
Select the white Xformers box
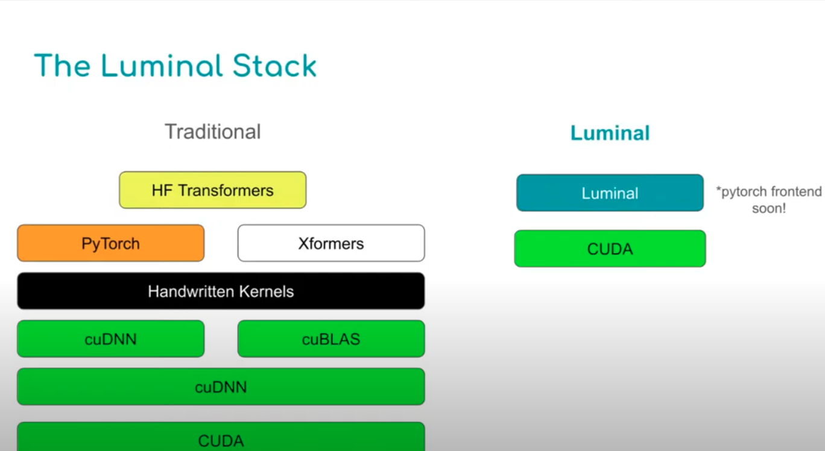pos(331,243)
